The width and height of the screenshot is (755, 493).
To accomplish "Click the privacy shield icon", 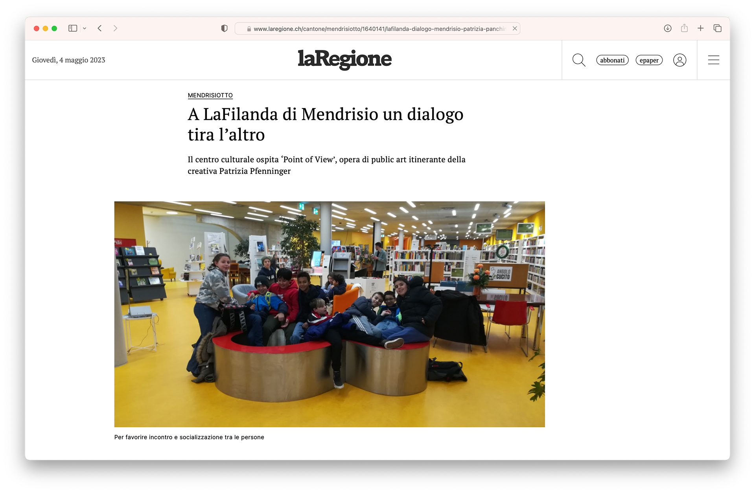I will (224, 28).
